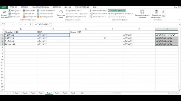The height and width of the screenshot is (101, 181).
Task: Open Логические functions library
Action: click(29, 11)
